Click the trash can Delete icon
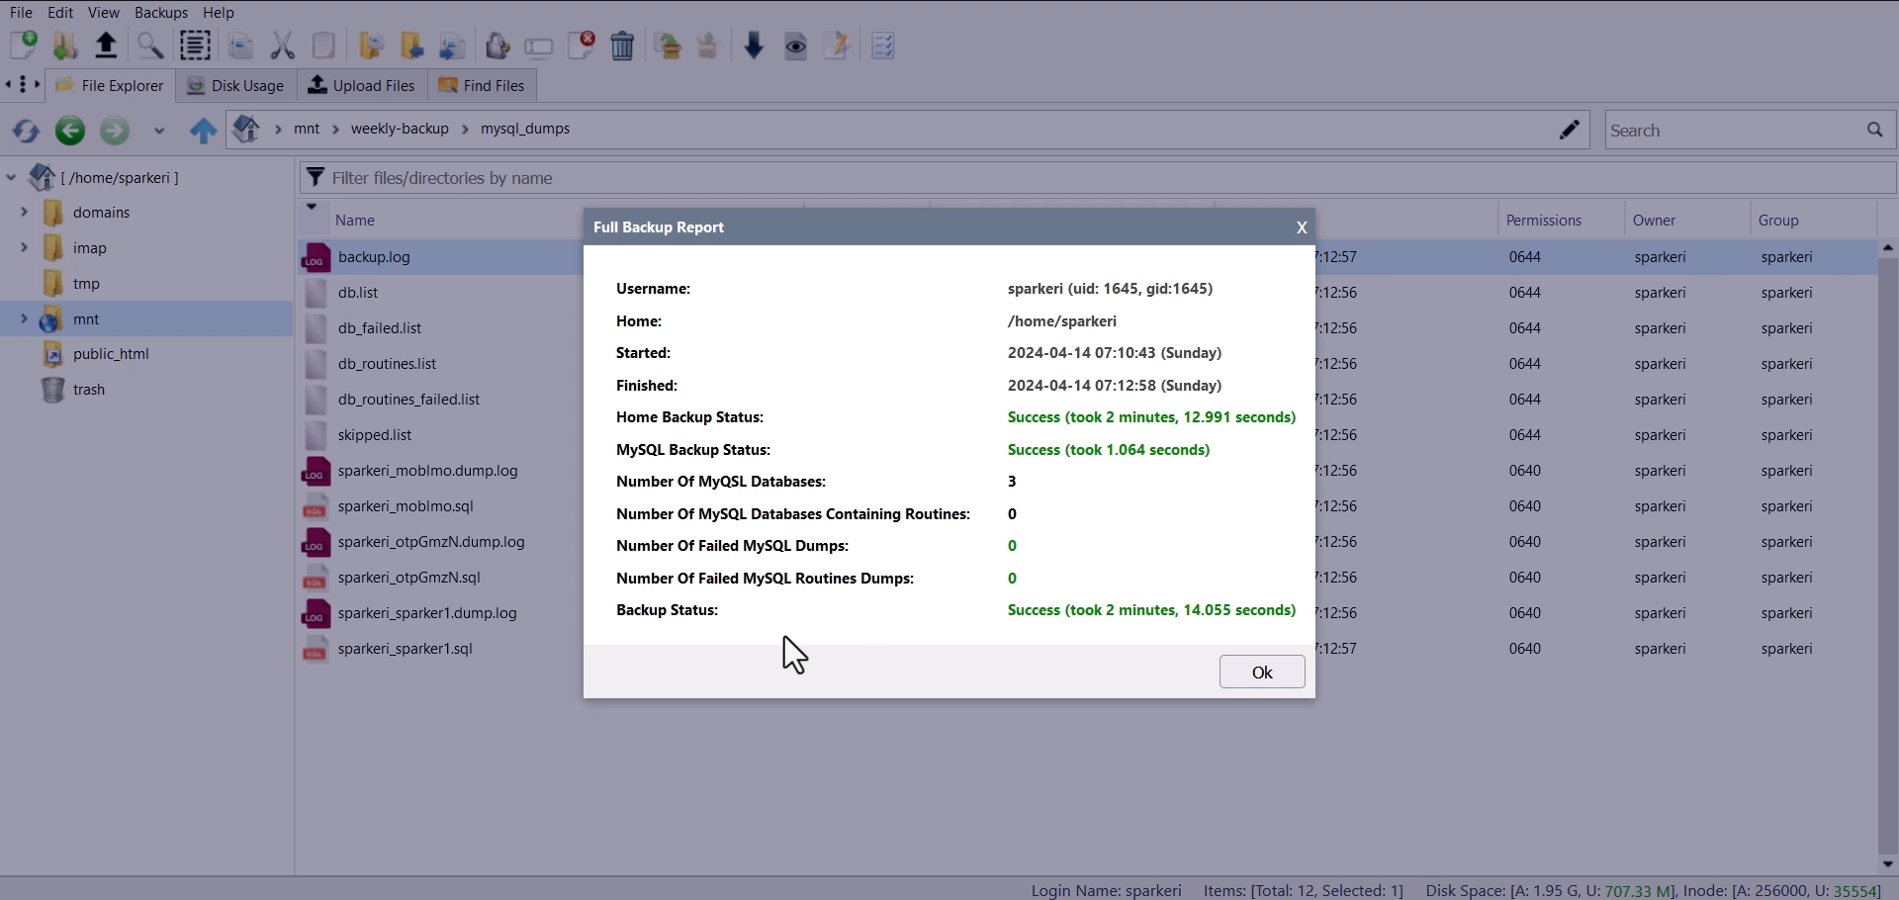 point(623,45)
